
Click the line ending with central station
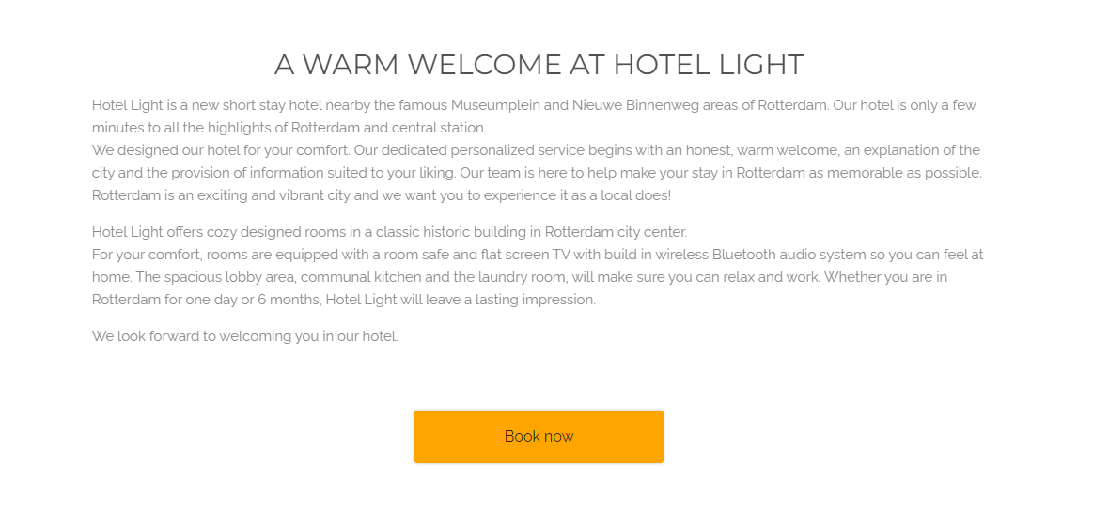[289, 129]
